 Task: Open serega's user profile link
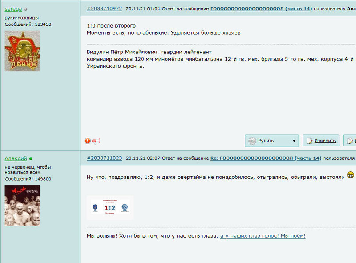(13, 9)
